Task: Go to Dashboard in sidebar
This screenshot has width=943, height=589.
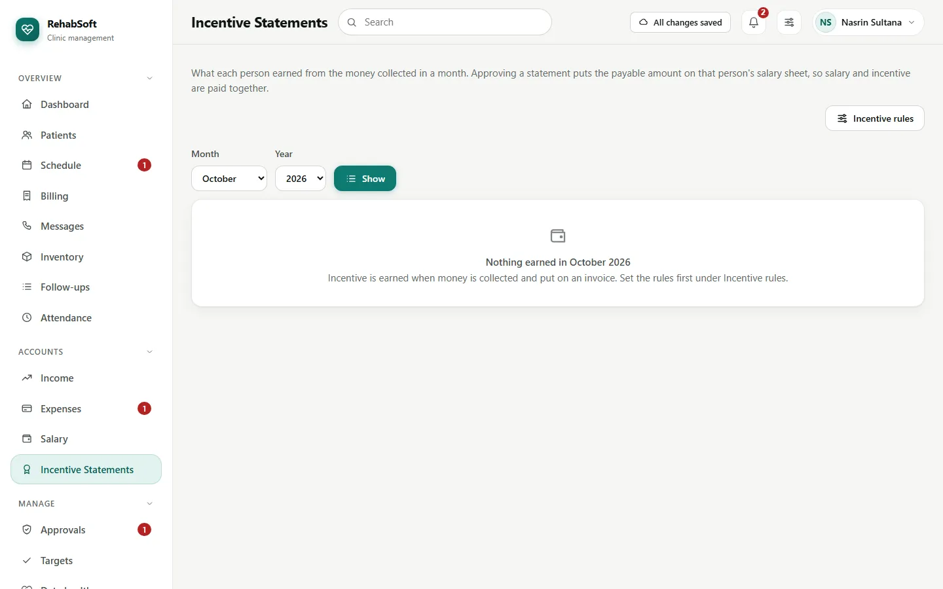Action: click(x=86, y=104)
